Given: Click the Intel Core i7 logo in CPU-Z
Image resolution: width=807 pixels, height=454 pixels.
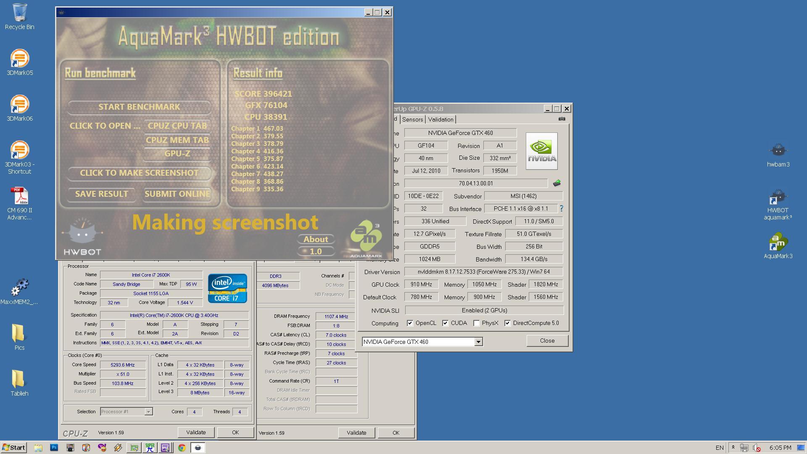Looking at the screenshot, I should 227,288.
